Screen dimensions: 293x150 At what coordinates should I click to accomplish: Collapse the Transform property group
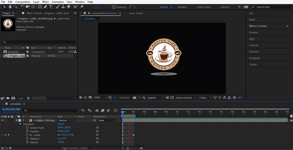pyautogui.click(x=20, y=124)
